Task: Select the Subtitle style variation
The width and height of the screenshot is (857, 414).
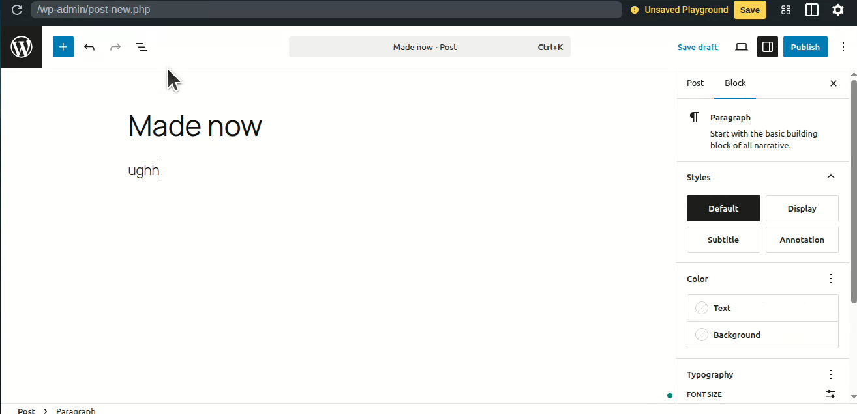Action: (723, 240)
